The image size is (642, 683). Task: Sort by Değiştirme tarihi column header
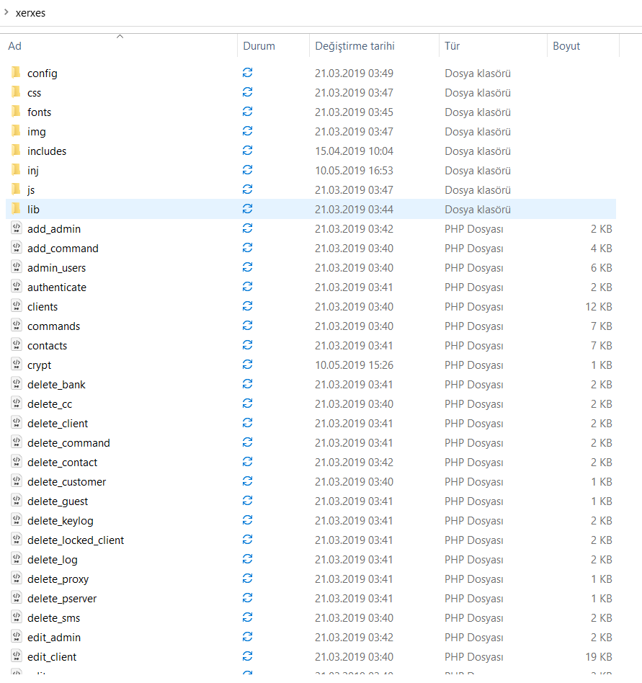click(355, 46)
